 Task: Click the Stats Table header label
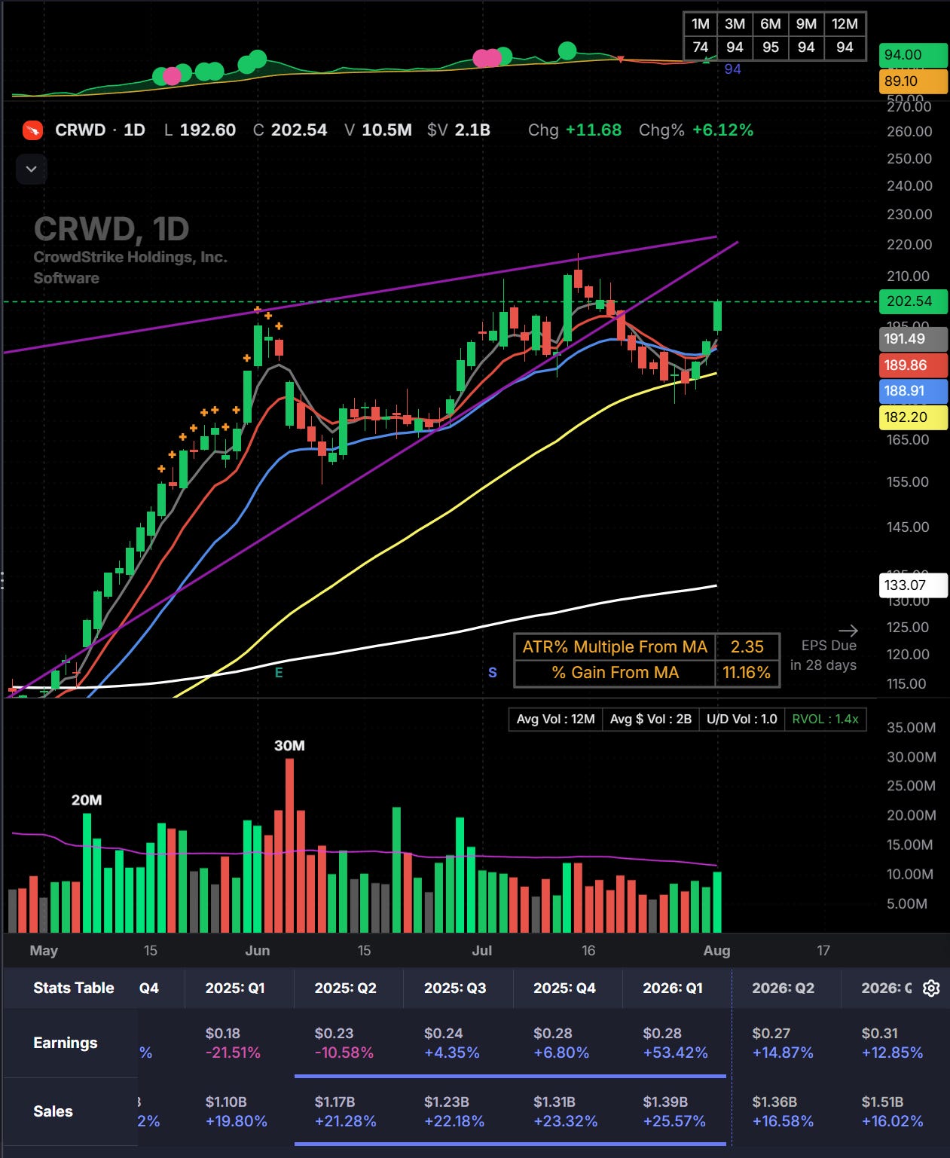click(x=74, y=988)
